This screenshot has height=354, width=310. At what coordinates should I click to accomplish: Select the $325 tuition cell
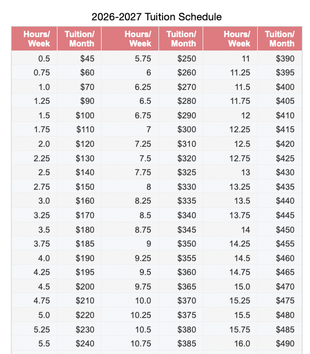click(181, 172)
